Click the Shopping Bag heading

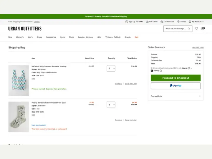(x=16, y=47)
